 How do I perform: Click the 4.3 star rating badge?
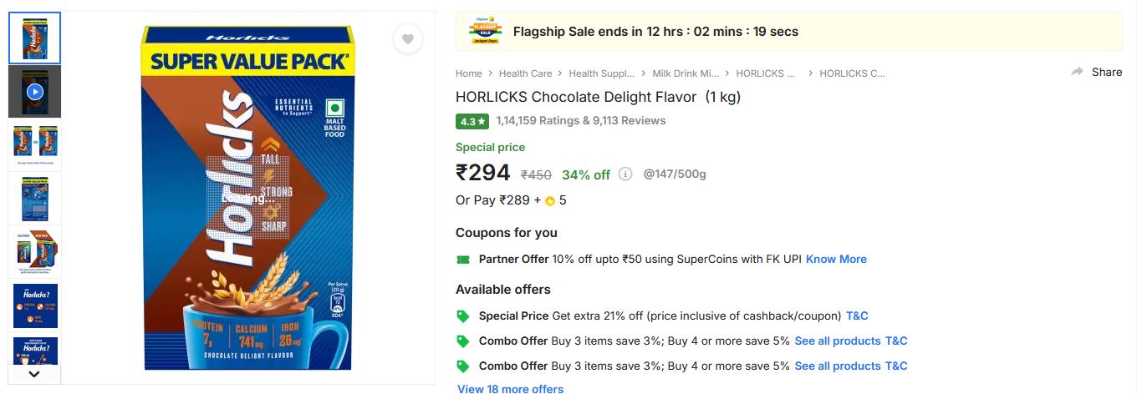[472, 121]
